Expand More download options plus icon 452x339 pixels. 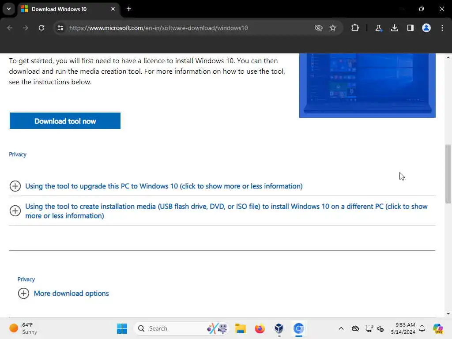pos(23,294)
